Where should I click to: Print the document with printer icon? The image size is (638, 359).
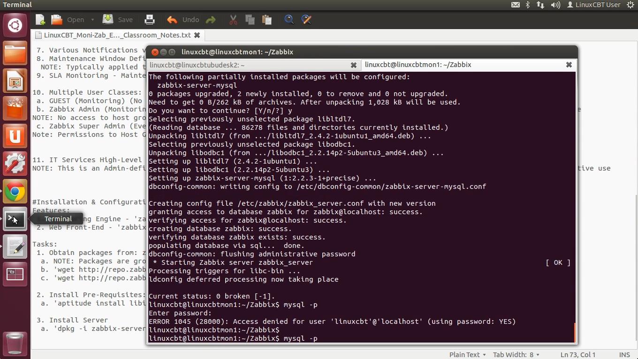(150, 20)
